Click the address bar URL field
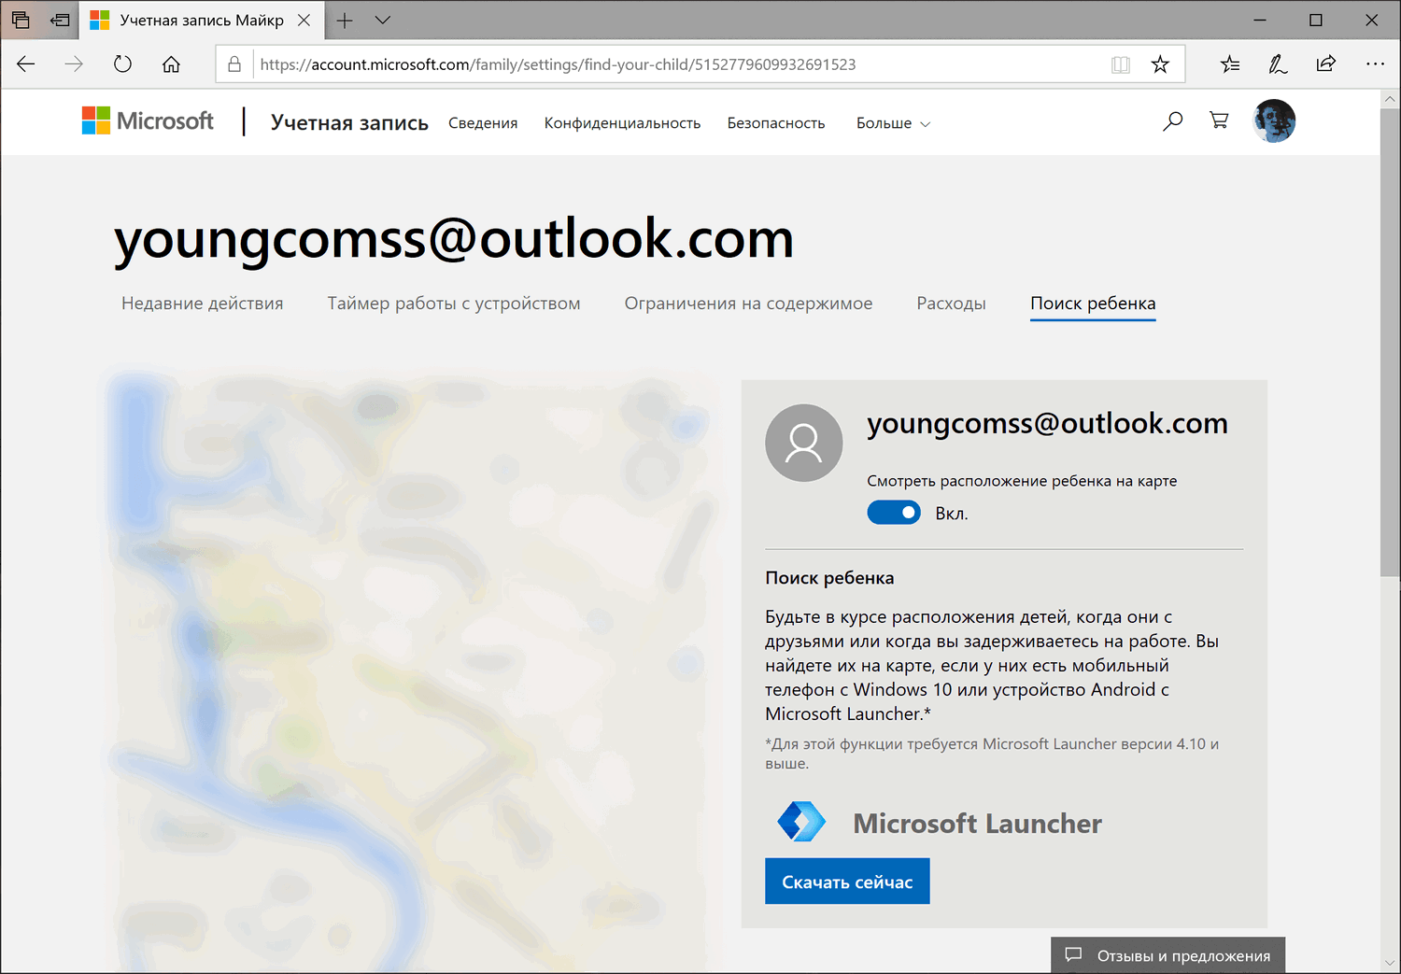Image resolution: width=1401 pixels, height=974 pixels. coord(654,64)
